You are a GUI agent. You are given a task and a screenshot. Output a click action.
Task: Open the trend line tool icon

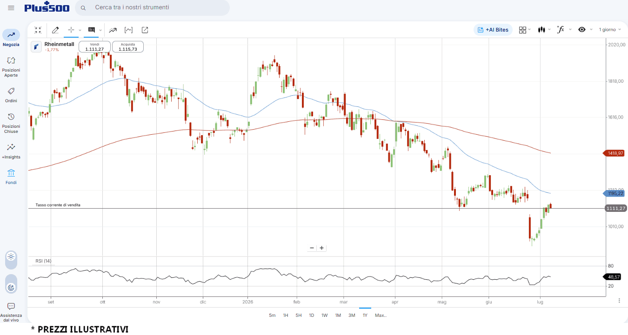[113, 30]
